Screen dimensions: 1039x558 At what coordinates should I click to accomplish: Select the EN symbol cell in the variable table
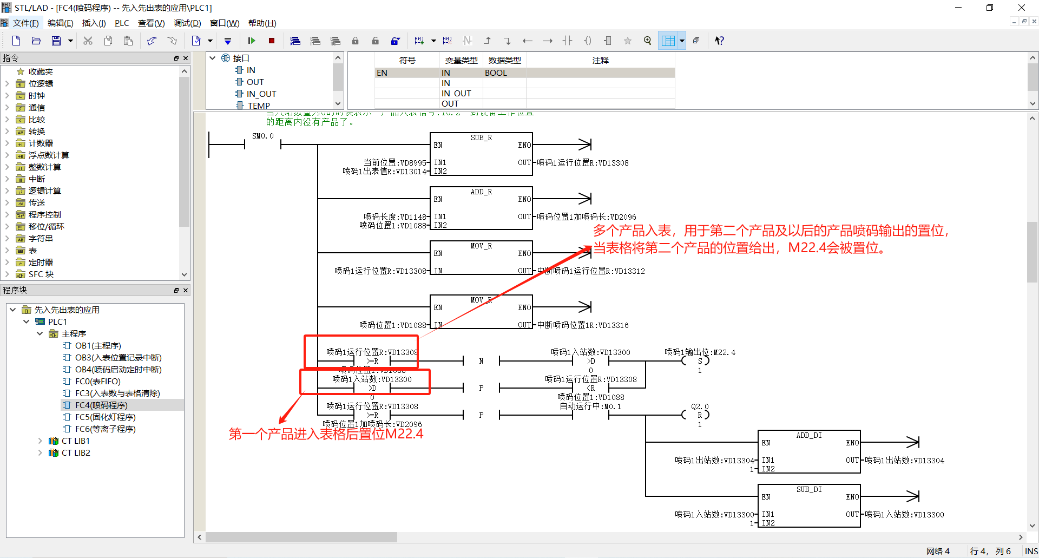tap(407, 73)
